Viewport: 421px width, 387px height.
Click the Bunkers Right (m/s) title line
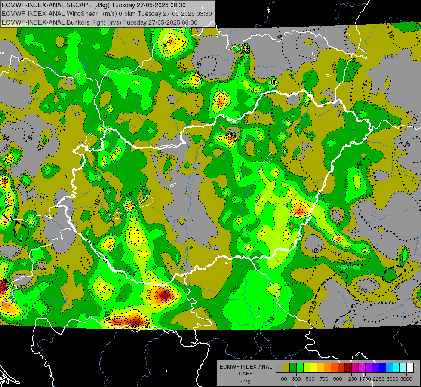point(99,22)
